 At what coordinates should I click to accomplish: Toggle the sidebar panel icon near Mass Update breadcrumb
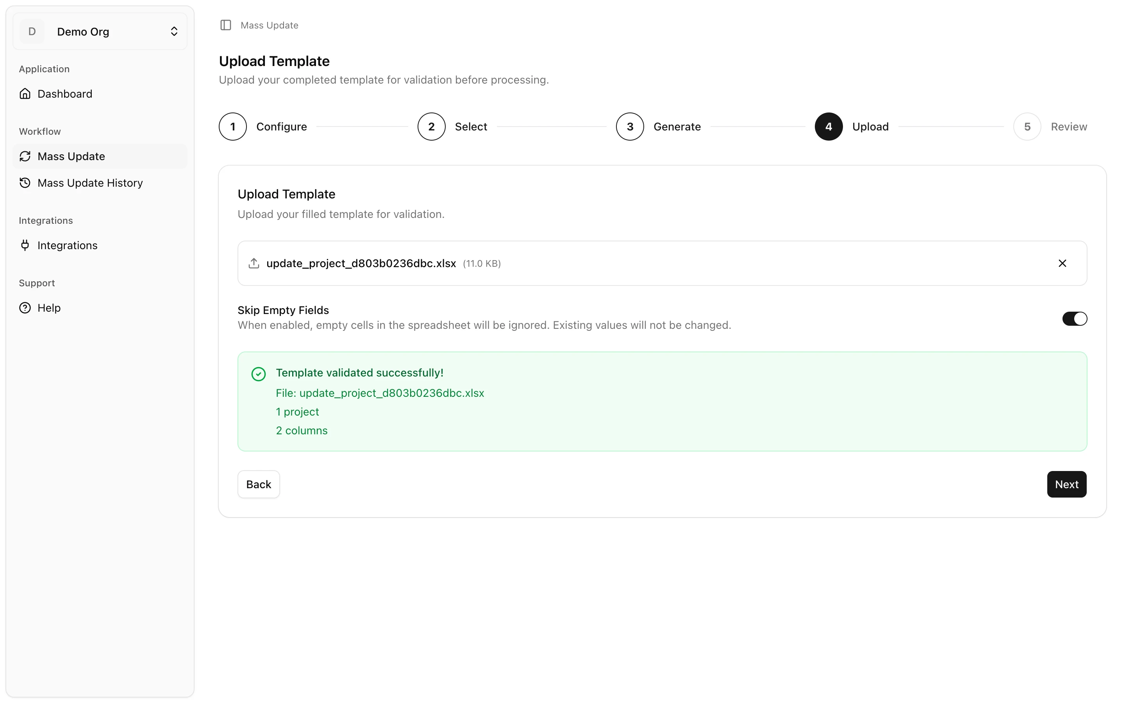coord(226,25)
